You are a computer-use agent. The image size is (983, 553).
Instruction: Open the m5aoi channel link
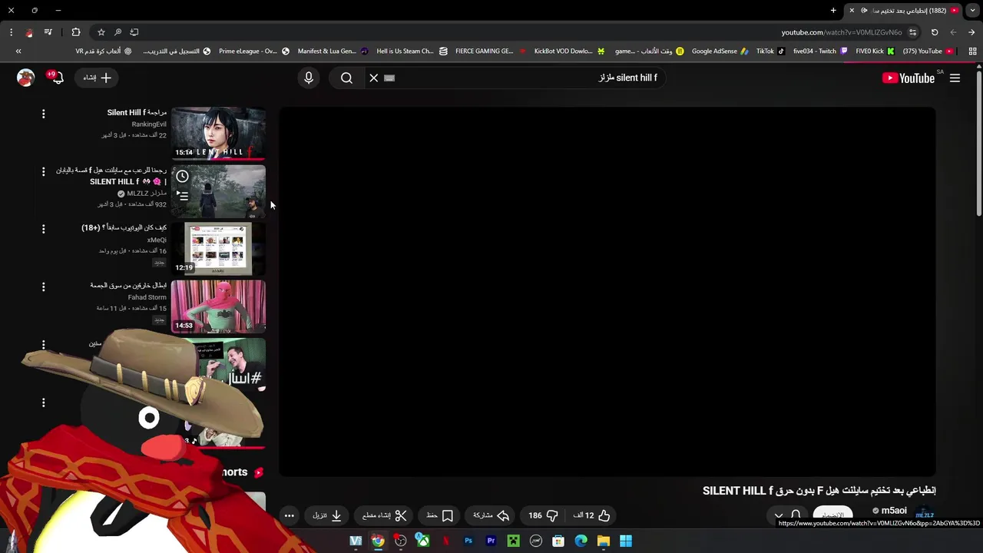[893, 511]
